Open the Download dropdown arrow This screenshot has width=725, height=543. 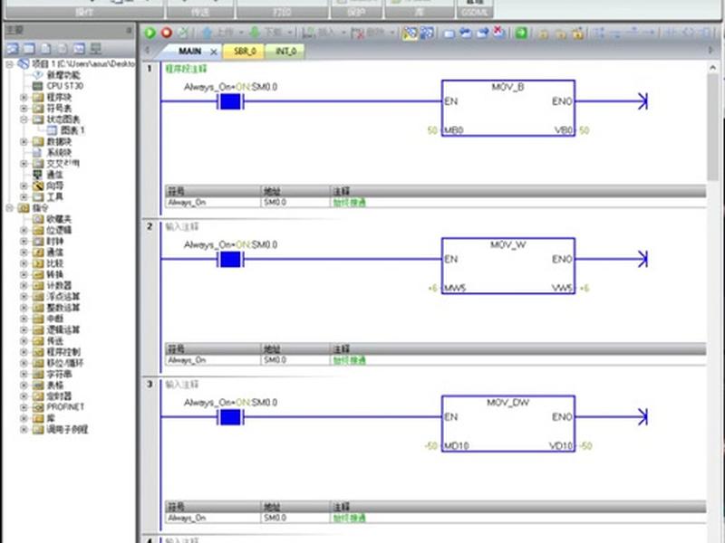pyautogui.click(x=289, y=33)
